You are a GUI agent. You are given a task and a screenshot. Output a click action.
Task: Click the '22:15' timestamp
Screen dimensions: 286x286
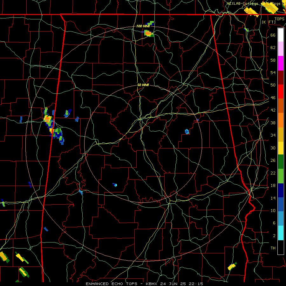click(x=196, y=284)
